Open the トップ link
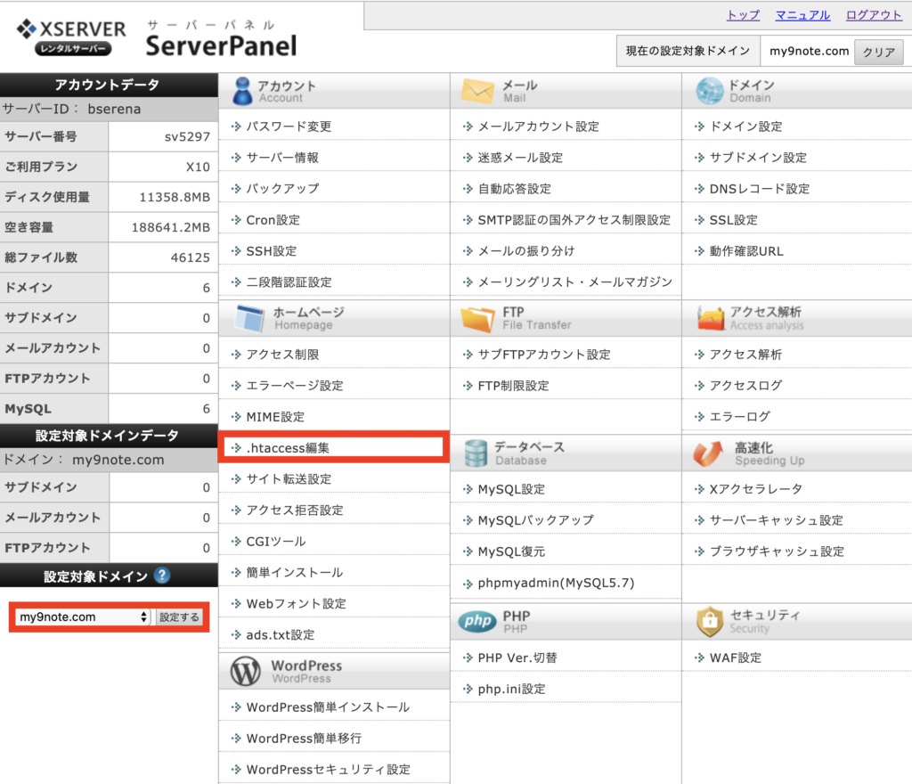 tap(744, 15)
